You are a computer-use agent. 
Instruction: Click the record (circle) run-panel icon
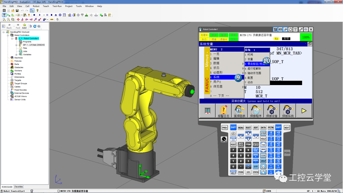click(34, 15)
